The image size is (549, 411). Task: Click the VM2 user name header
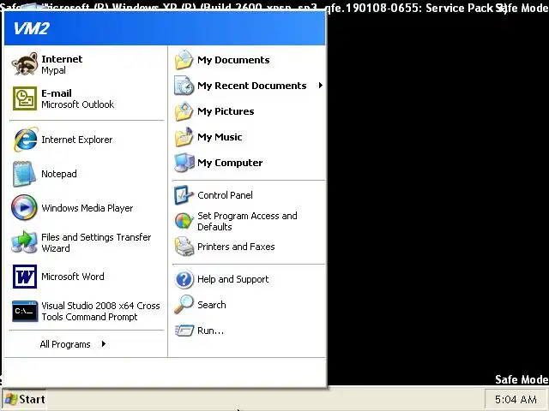[32, 28]
